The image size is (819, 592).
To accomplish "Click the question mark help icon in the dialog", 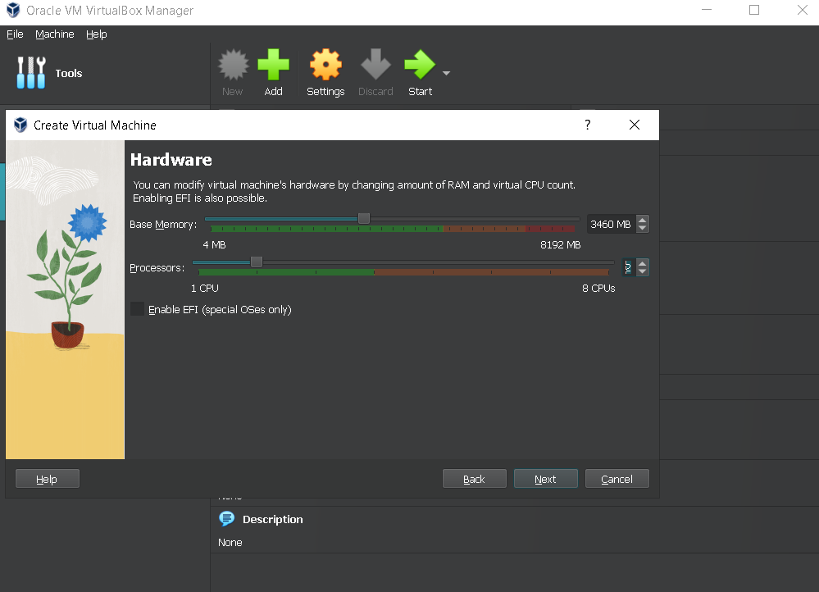I will pos(588,125).
